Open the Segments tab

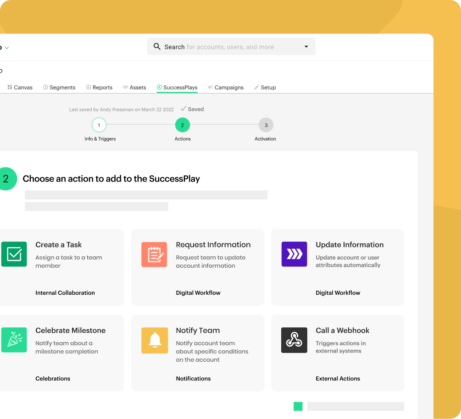click(59, 87)
